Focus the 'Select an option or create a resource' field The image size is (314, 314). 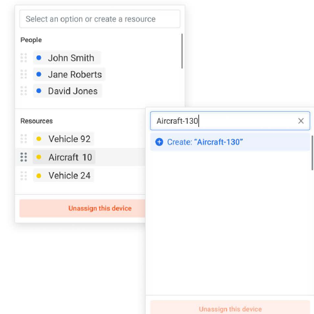click(x=100, y=19)
